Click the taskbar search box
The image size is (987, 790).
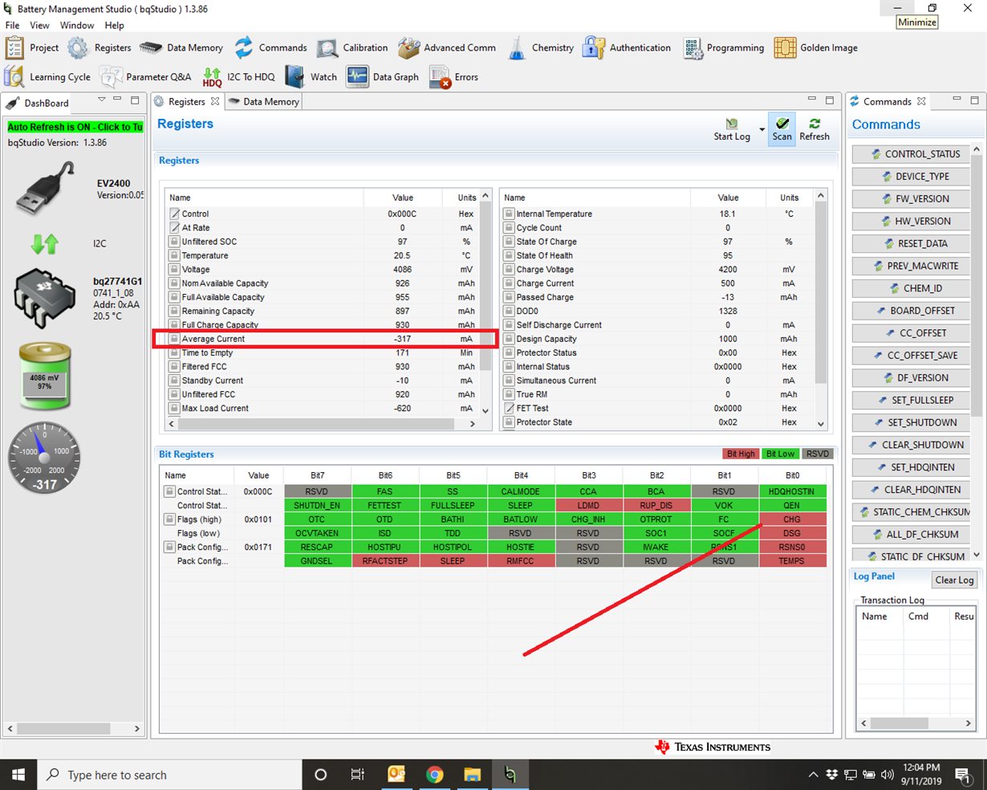coord(169,775)
